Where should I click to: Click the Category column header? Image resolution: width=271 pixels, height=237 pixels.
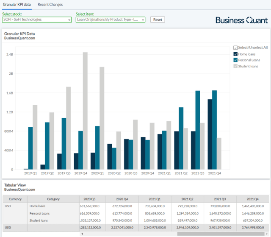(x=53, y=199)
